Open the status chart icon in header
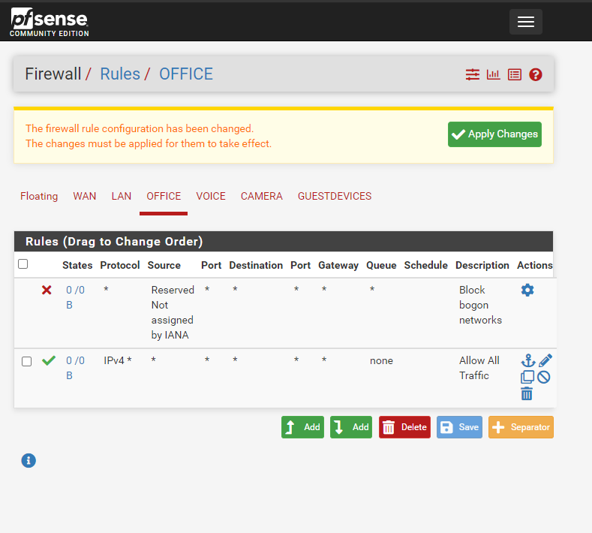Viewport: 592px width, 533px height. tap(494, 74)
